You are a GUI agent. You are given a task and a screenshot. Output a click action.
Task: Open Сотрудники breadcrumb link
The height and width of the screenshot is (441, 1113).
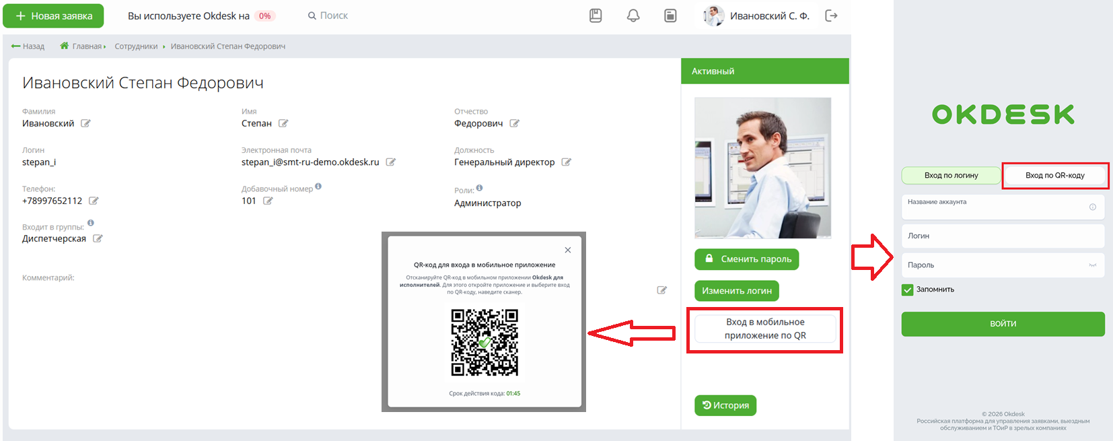pyautogui.click(x=136, y=46)
